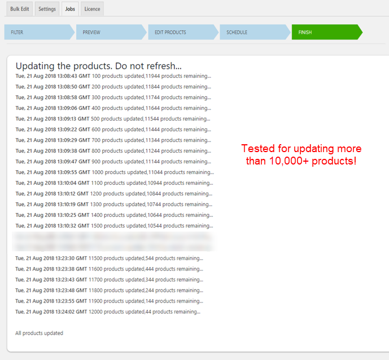Select log line '1500 products updated,10544 products remaining'
Viewport: 389px width, 360px height.
click(x=115, y=225)
